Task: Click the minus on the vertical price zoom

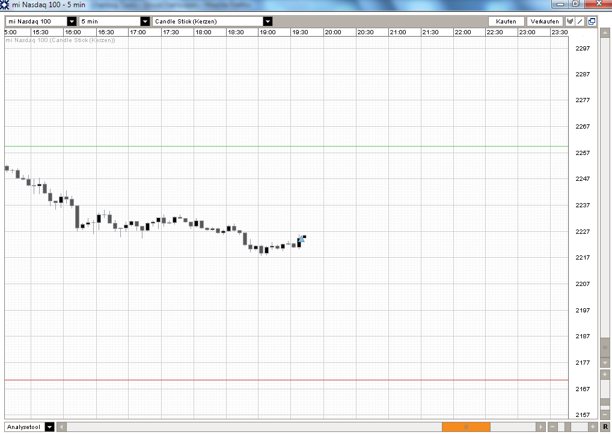Action: [605, 414]
